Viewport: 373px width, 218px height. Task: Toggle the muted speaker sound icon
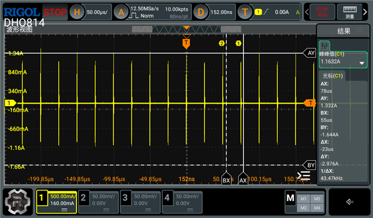[350, 202]
